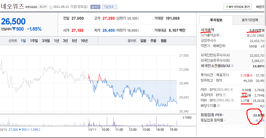
Task: Click the 11:00 time axis label
Action: pos(119,130)
